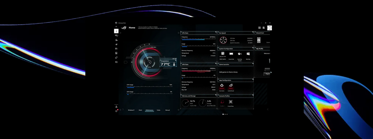Viewport: 373px width, 139px height.
Task: Open the hamburger menu in sidebar
Action: (x=116, y=27)
